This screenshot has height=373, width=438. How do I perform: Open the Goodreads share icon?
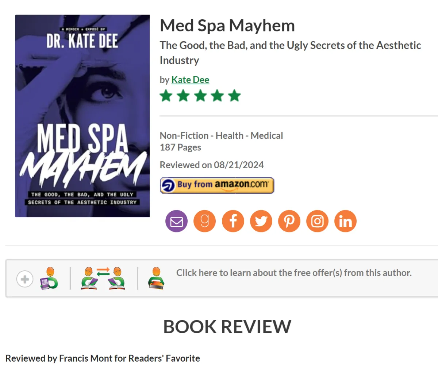(x=205, y=221)
